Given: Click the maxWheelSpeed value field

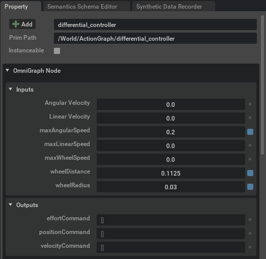Looking at the screenshot, I should (171, 159).
